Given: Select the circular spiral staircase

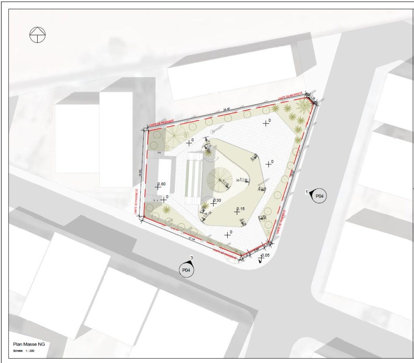Looking at the screenshot, I should [220, 179].
